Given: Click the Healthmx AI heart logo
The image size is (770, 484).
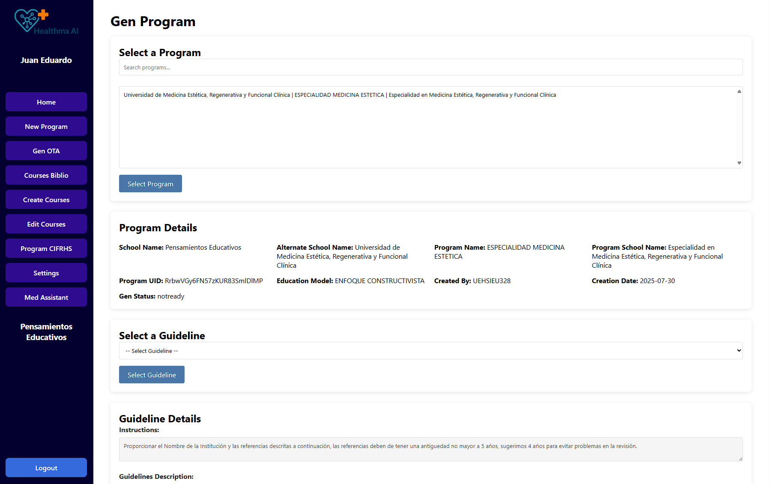Looking at the screenshot, I should coord(31,21).
